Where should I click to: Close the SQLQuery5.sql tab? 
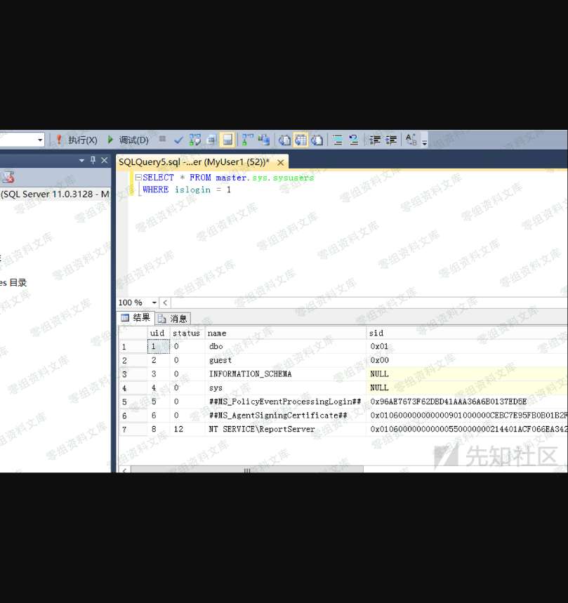tap(280, 162)
